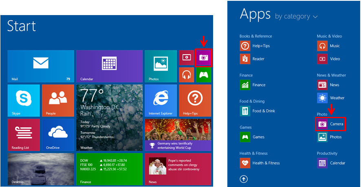
Task: Open the People tile
Action: [x=58, y=100]
